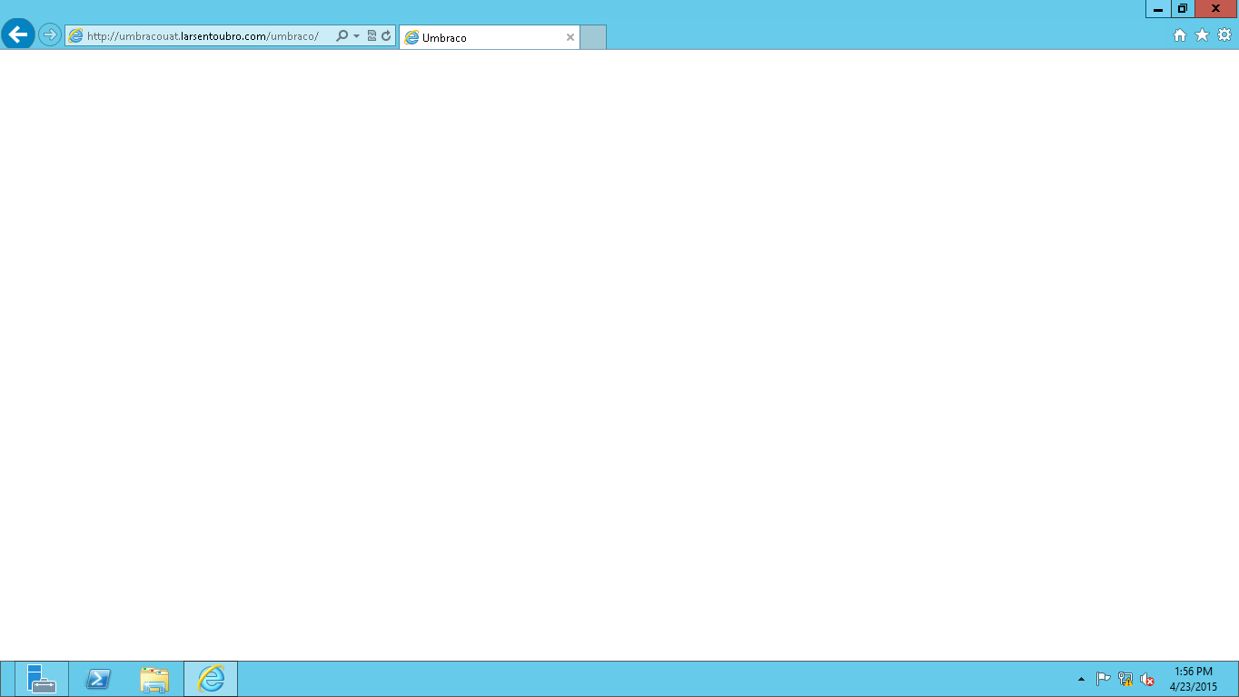Close the Umbraco tab
Image resolution: width=1239 pixels, height=697 pixels.
(570, 37)
